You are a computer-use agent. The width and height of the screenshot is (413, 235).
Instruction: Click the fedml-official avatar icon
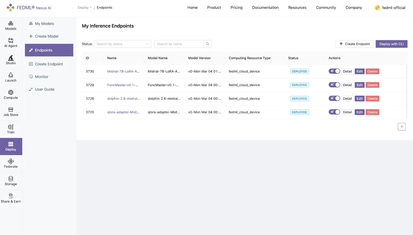coord(377,8)
